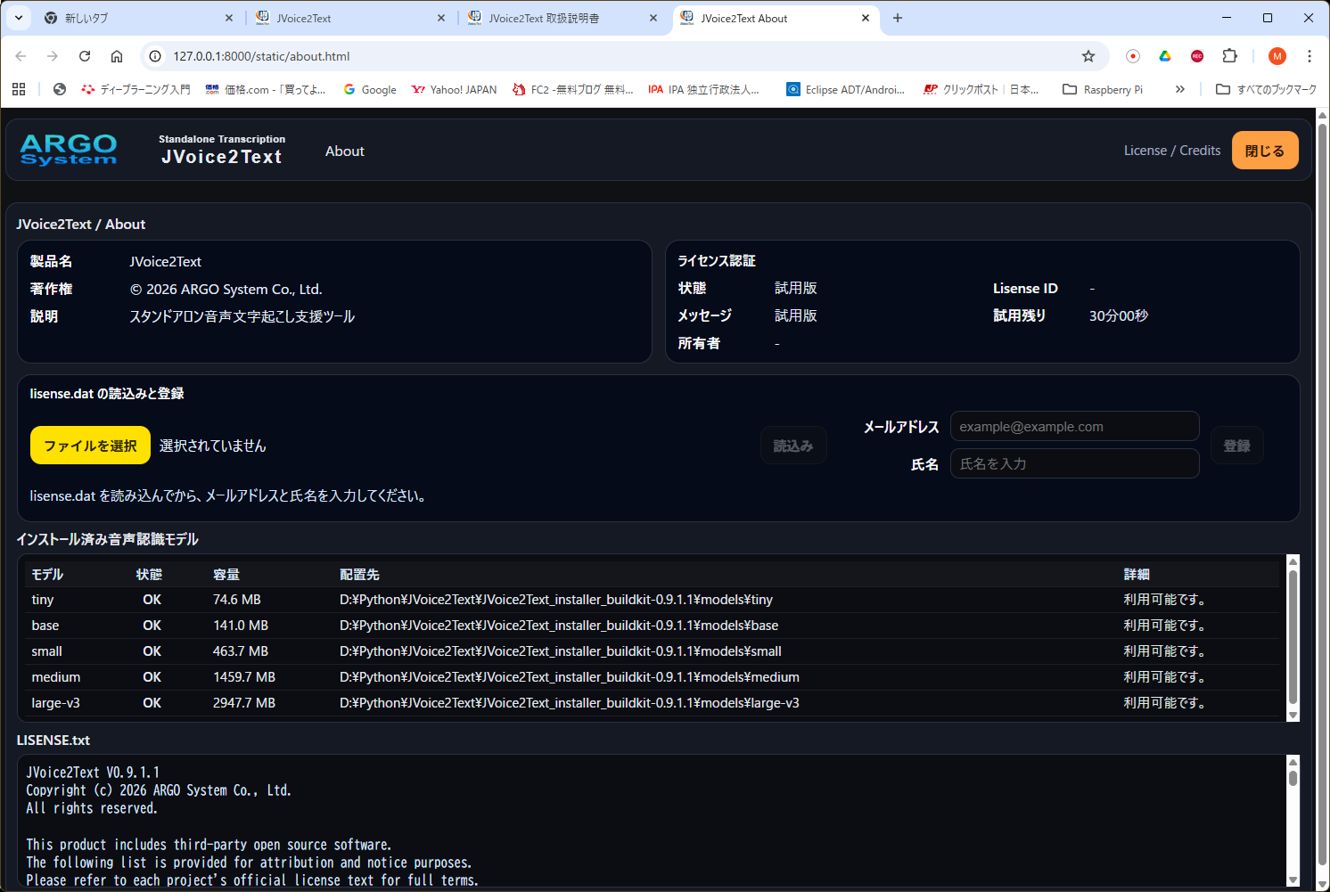This screenshot has height=892, width=1330.
Task: Switch to the 新しいタブ tab
Action: pyautogui.click(x=138, y=18)
